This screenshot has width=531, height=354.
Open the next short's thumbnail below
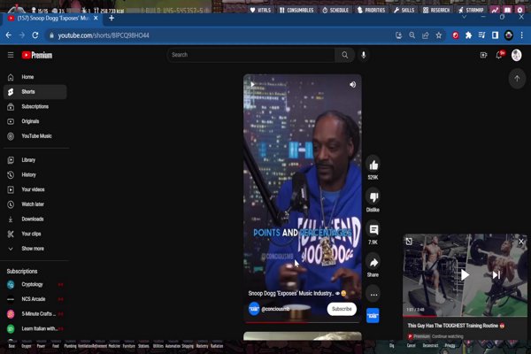(x=303, y=336)
